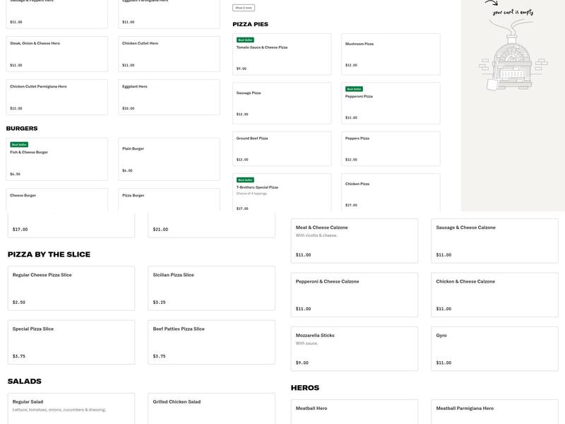Click Best Seller badge on Fish & Cheese Burger
The width and height of the screenshot is (565, 424).
pos(18,144)
